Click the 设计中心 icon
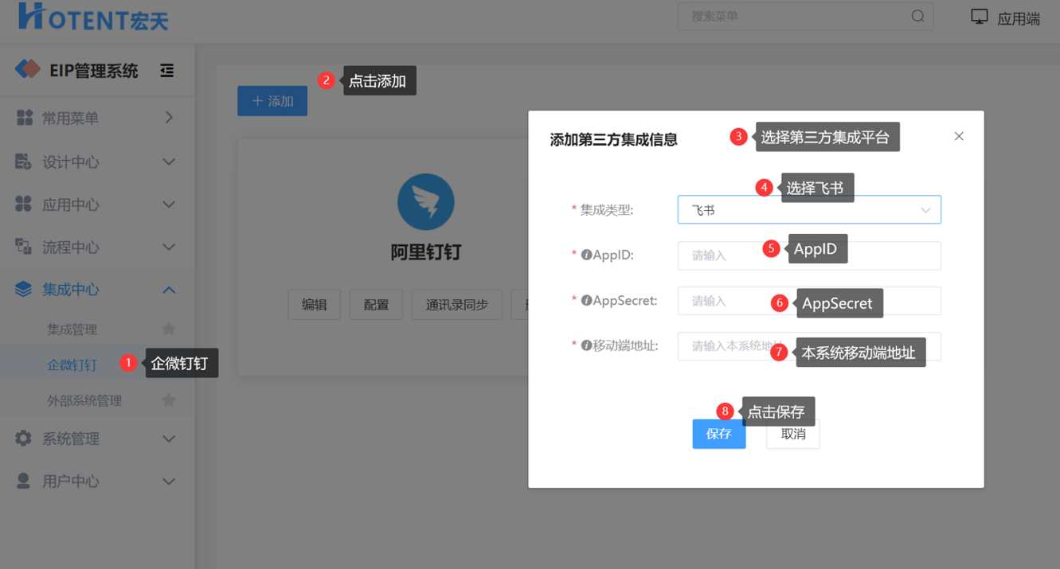 point(24,162)
